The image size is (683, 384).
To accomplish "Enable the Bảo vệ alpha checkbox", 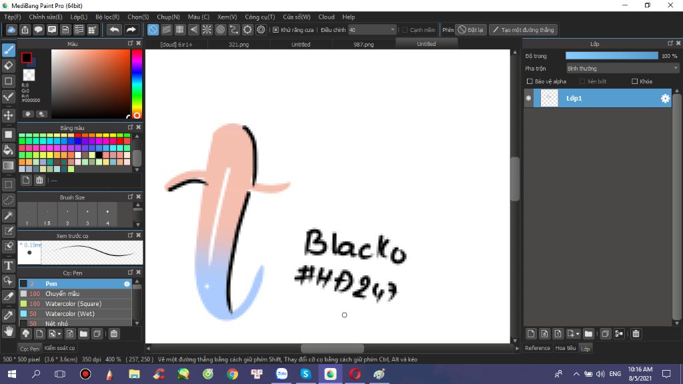I will pyautogui.click(x=530, y=81).
